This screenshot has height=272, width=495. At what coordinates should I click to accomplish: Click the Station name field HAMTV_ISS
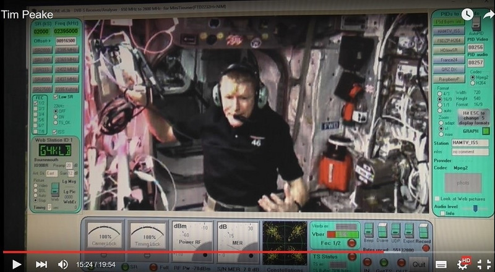470,143
